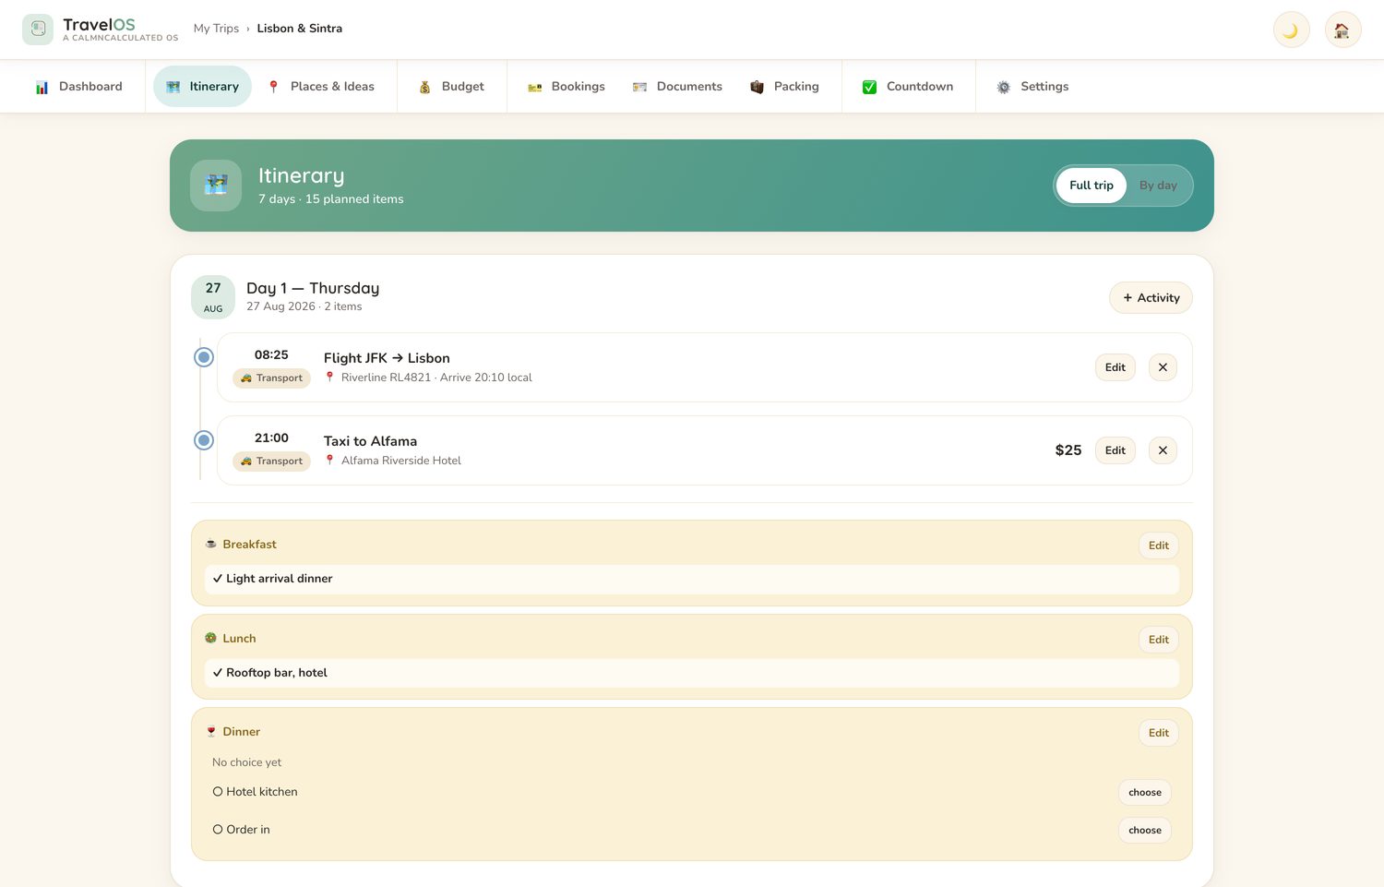Edit the Flight JFK to Lisbon item

pos(1116,367)
